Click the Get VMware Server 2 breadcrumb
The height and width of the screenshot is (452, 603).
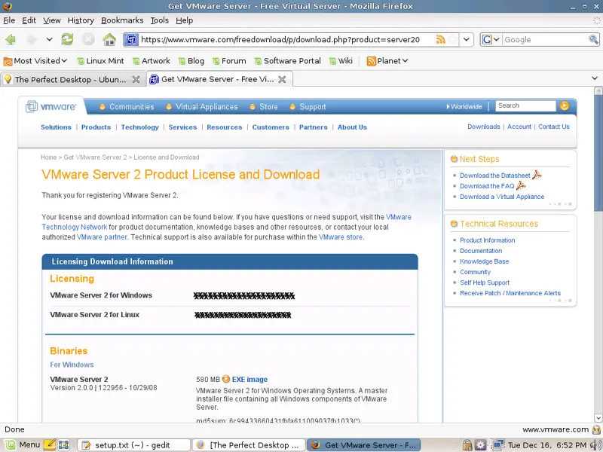coord(95,157)
